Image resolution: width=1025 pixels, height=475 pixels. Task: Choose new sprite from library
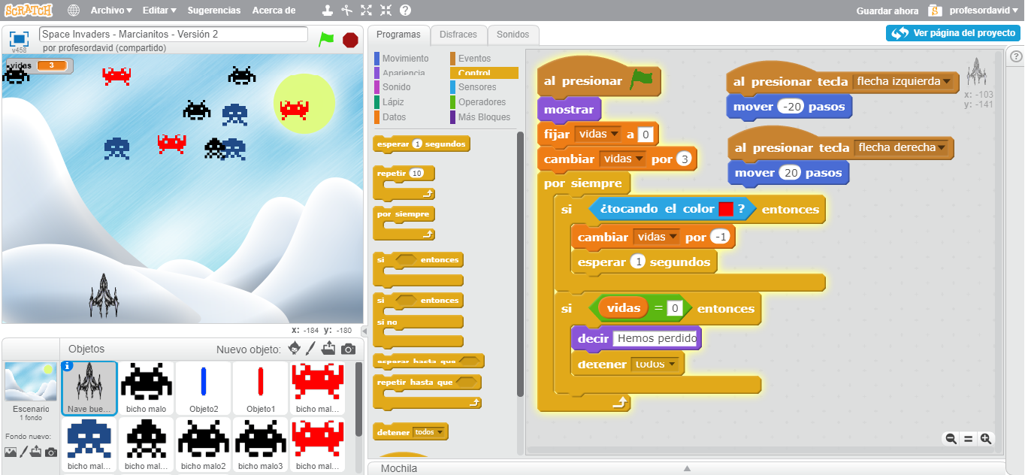[295, 349]
